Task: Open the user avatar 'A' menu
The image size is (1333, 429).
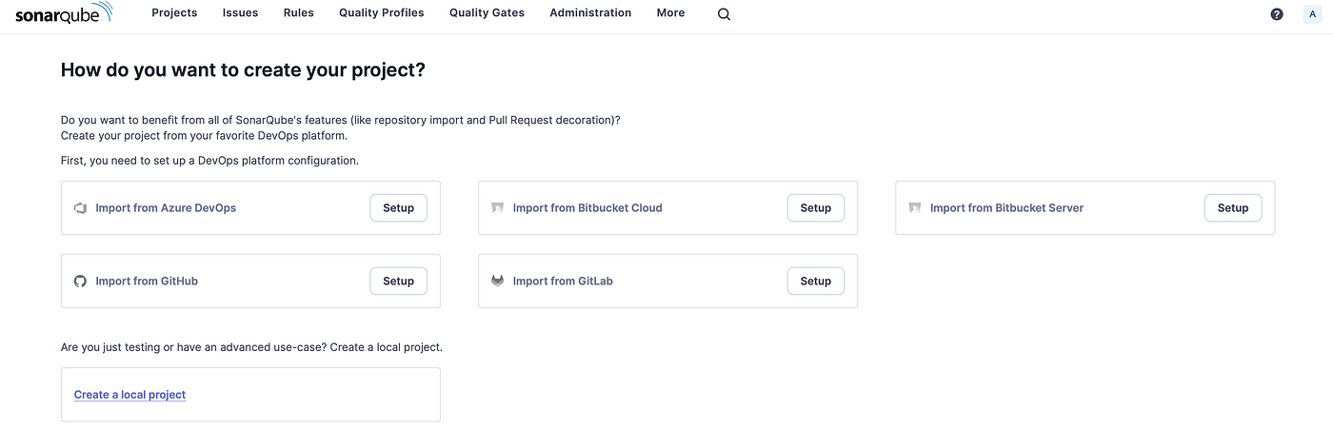Action: point(1313,14)
